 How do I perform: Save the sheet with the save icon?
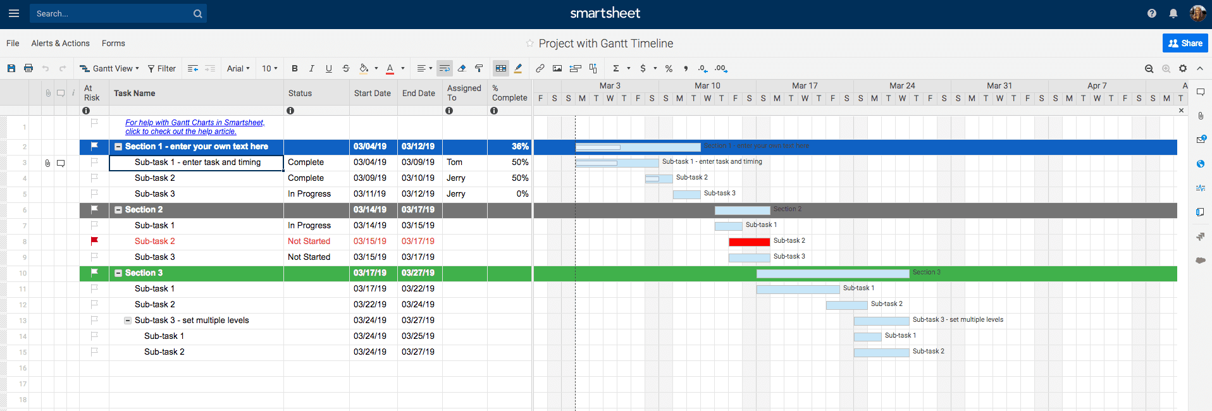coord(11,68)
